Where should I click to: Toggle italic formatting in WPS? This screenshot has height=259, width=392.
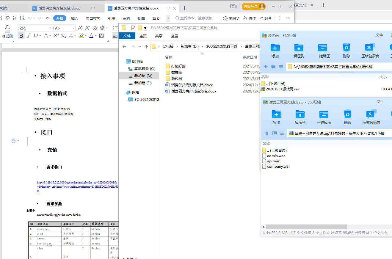29,36
